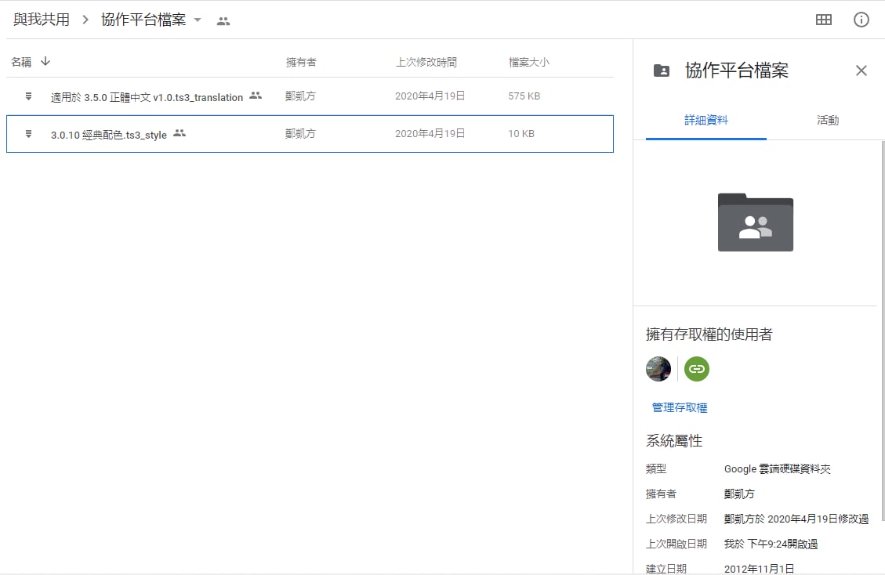
Task: Switch to the 活動 tab
Action: tap(827, 121)
